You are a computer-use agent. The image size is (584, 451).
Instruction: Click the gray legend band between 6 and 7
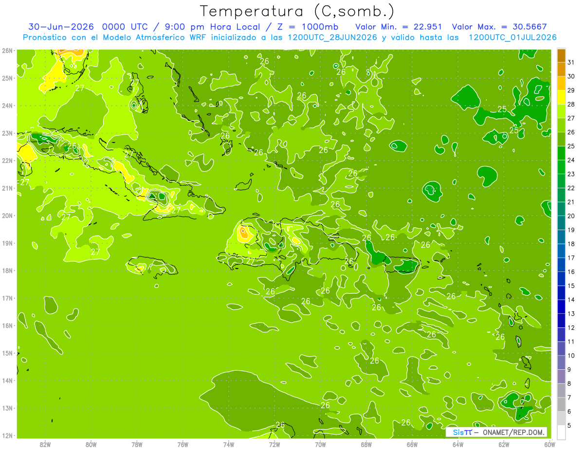click(561, 405)
